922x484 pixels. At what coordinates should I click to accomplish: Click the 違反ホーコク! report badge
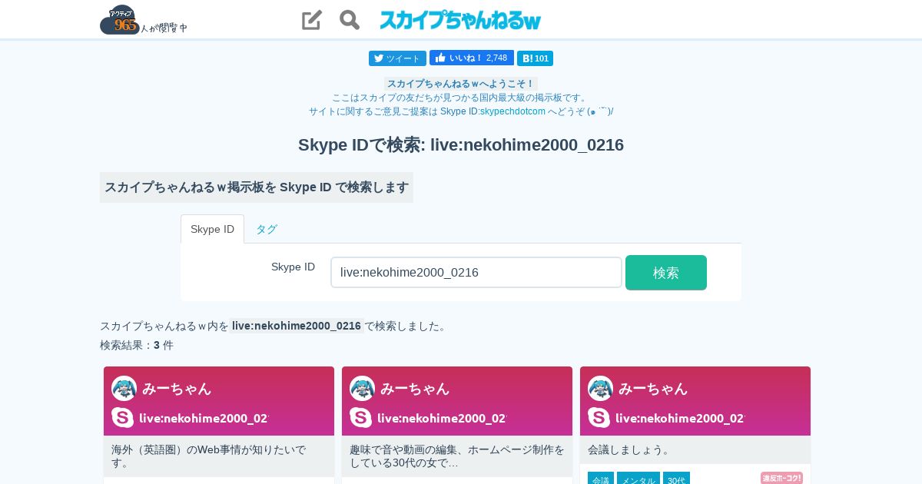(781, 478)
